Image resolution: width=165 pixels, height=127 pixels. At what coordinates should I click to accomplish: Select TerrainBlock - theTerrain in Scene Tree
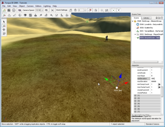pos(151,31)
